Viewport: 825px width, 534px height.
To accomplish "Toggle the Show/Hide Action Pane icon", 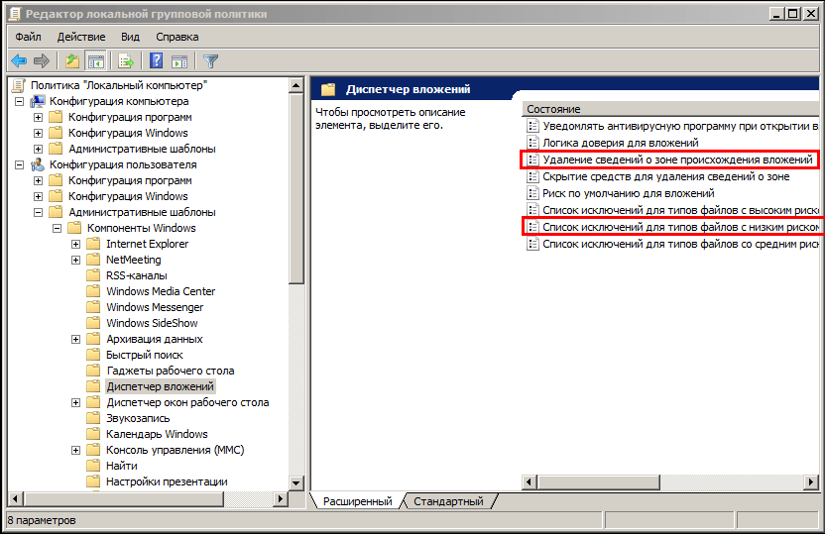I will [179, 61].
